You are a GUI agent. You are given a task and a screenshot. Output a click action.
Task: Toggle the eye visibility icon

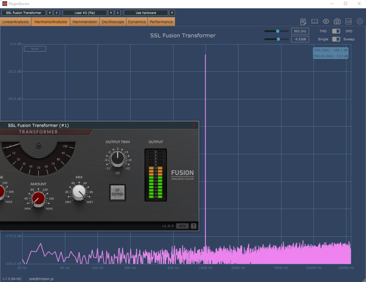click(326, 21)
